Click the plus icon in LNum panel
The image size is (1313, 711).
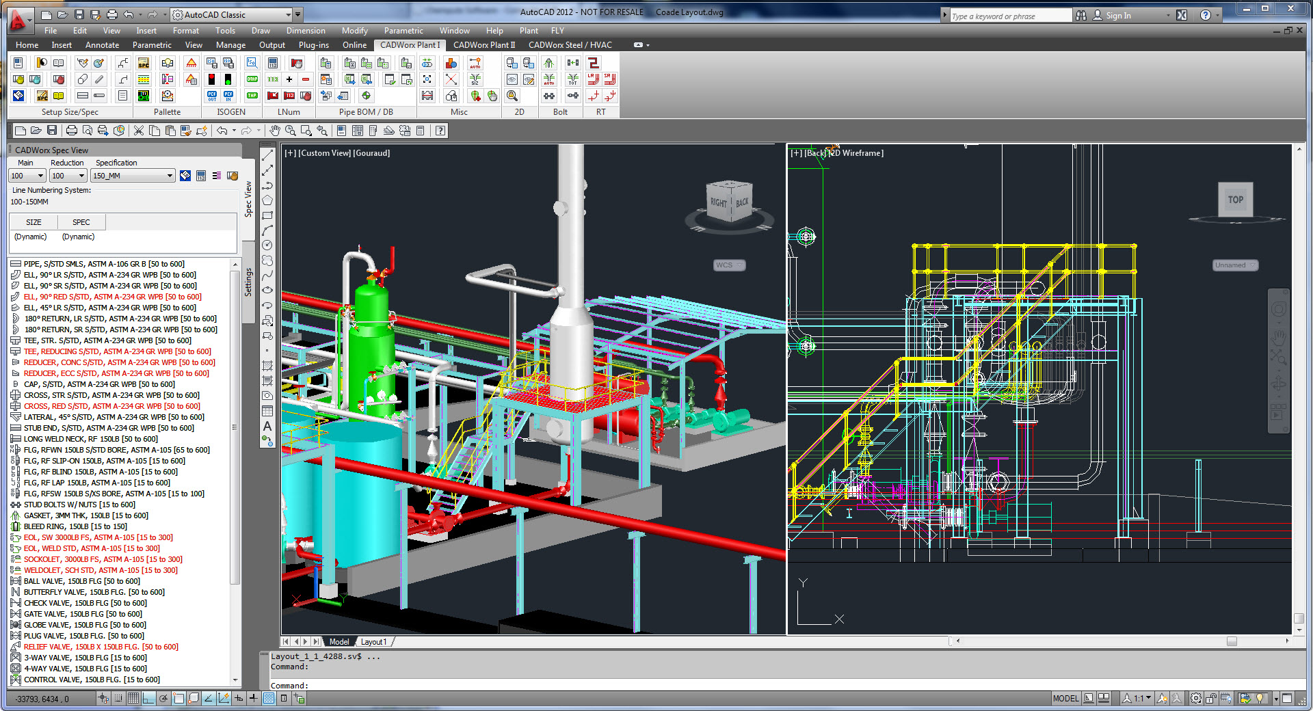[x=289, y=79]
